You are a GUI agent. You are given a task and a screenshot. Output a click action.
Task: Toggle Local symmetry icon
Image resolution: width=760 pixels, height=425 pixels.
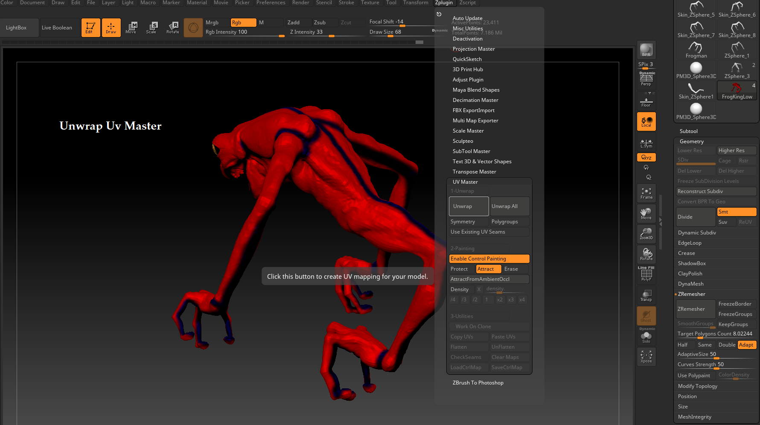tap(646, 121)
